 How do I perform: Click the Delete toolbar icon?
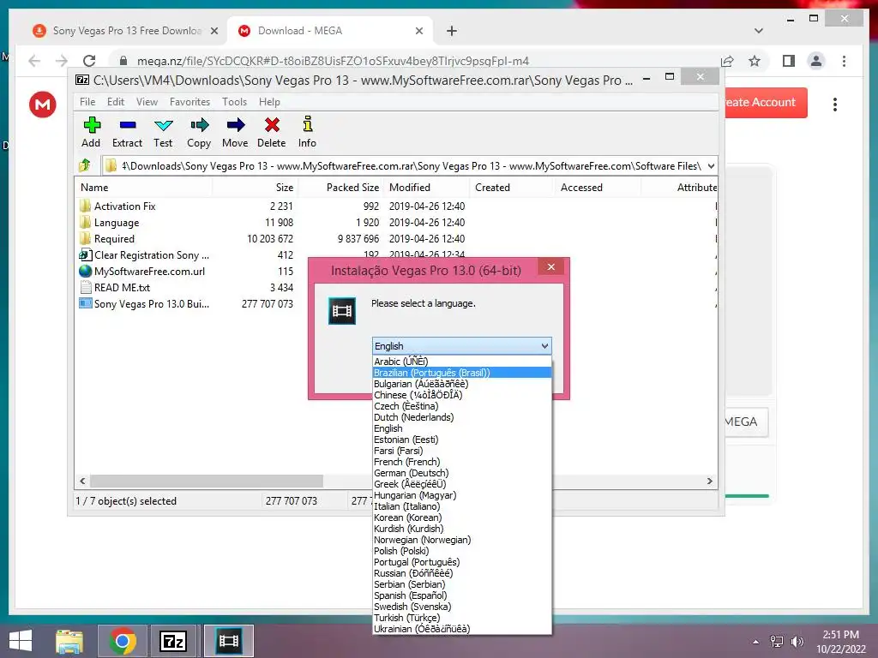pos(272,132)
